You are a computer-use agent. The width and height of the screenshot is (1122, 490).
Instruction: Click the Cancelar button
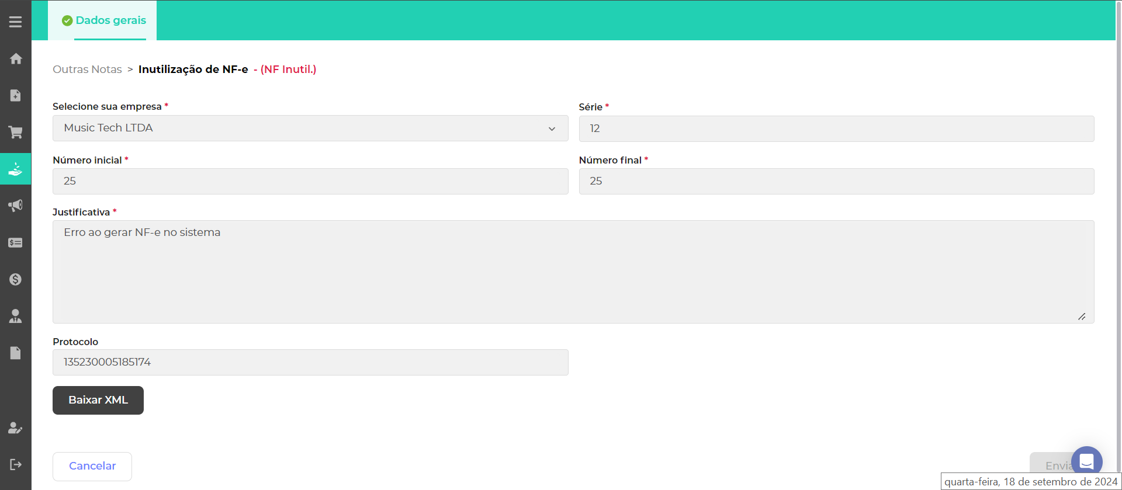click(x=92, y=466)
